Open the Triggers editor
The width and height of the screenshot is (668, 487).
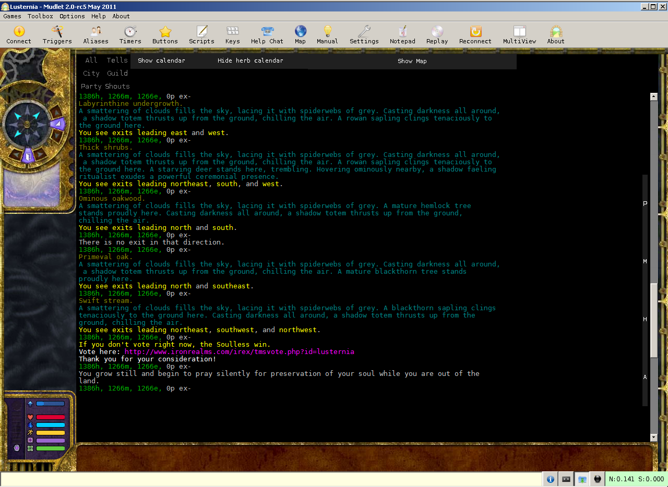pos(57,35)
